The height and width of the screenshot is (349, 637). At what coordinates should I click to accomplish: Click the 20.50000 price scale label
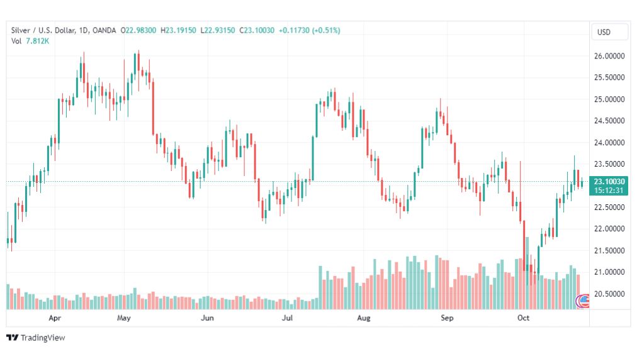[x=609, y=294]
